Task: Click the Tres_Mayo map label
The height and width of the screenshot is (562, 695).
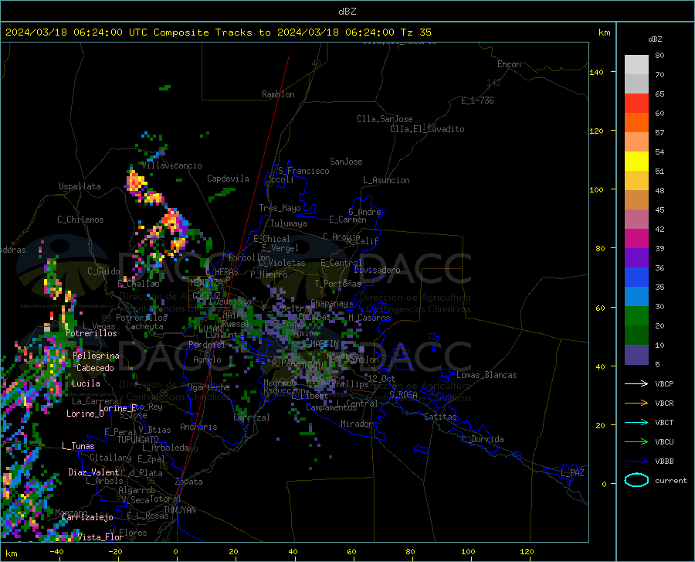Action: coord(280,208)
